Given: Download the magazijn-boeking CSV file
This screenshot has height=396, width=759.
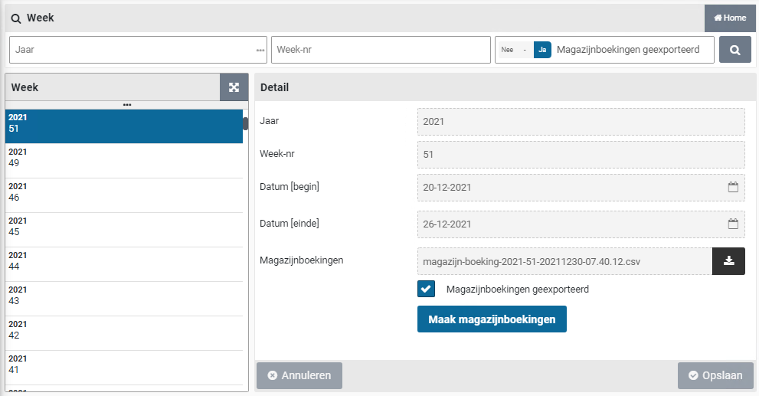Looking at the screenshot, I should pyautogui.click(x=728, y=261).
